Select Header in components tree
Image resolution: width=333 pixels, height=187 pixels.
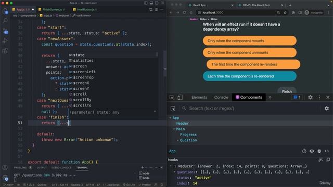[x=183, y=123]
